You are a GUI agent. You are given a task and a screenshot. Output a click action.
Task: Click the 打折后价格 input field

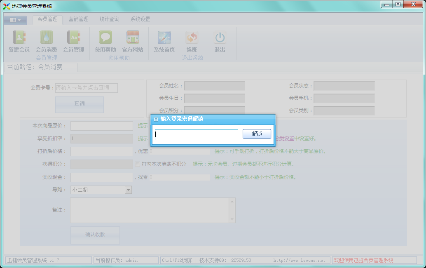pyautogui.click(x=102, y=151)
